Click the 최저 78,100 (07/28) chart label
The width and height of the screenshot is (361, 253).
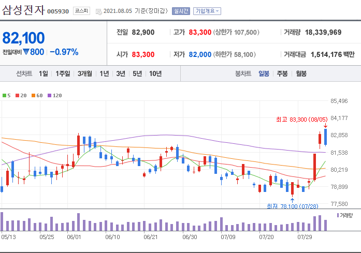click(x=293, y=206)
